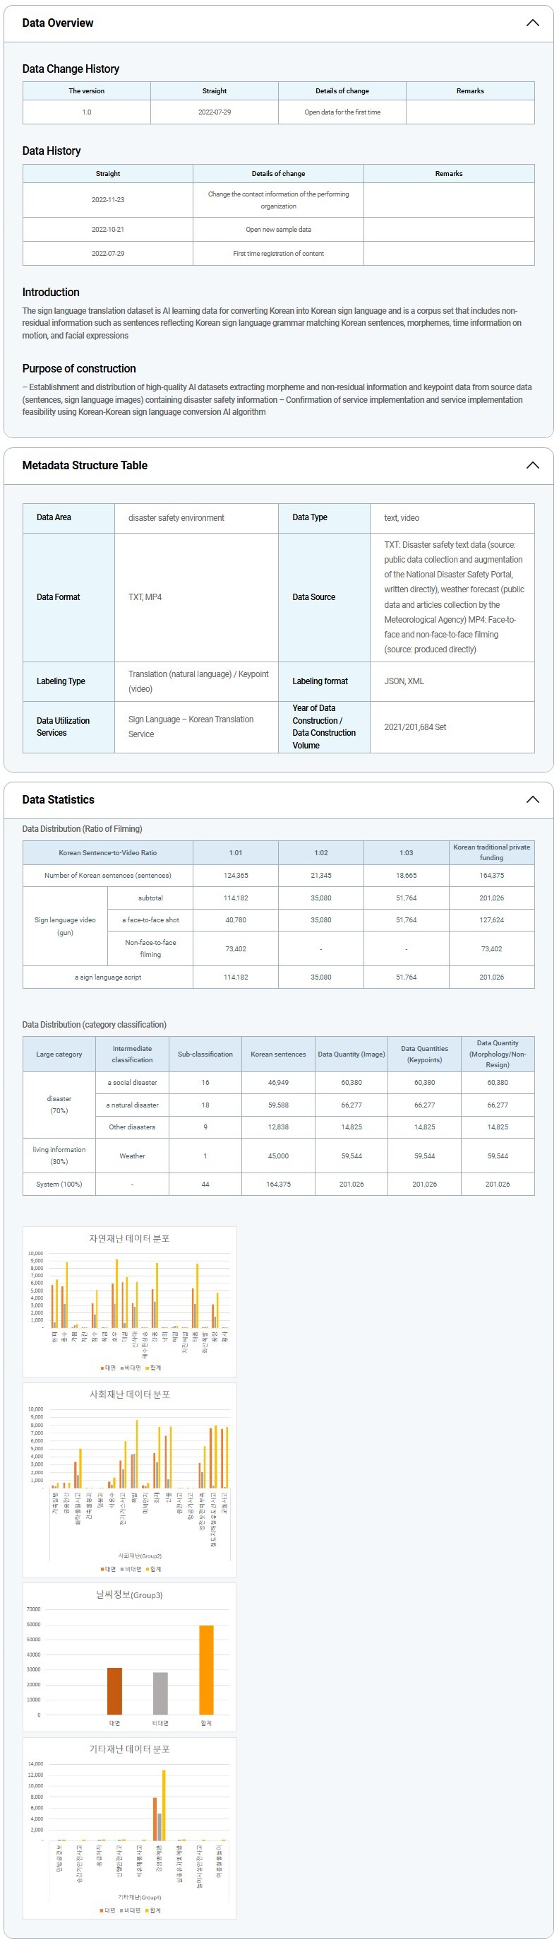Click the gray 비대면 bar in 날씨정보 chart
The height and width of the screenshot is (1945, 559).
coord(160,1693)
